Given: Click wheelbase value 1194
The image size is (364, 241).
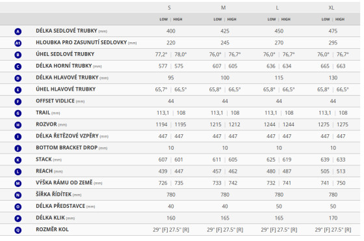Looking at the screenshot, I should click(x=162, y=124).
